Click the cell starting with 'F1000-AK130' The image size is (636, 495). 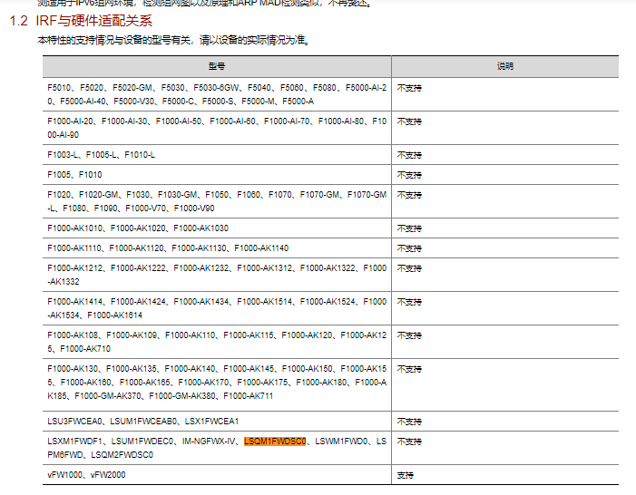pyautogui.click(x=217, y=384)
